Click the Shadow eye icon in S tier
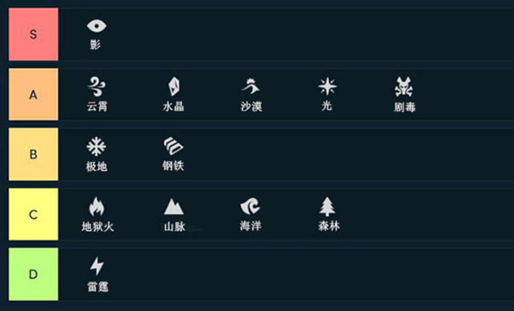Viewport: 514px width, 311px height. pos(96,26)
